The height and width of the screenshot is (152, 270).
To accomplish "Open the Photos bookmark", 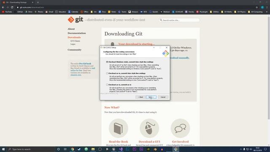I will [x=39, y=12].
